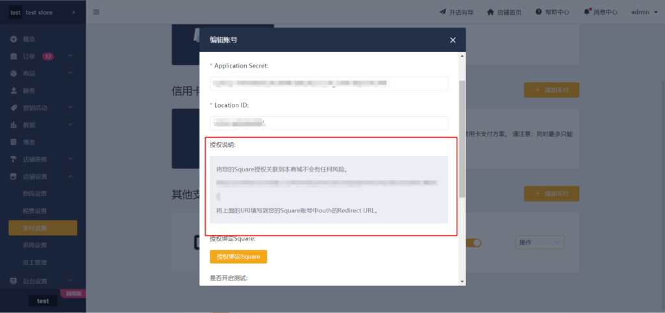The height and width of the screenshot is (313, 665).
Task: Click the 授权绑定Square button
Action: tap(238, 257)
